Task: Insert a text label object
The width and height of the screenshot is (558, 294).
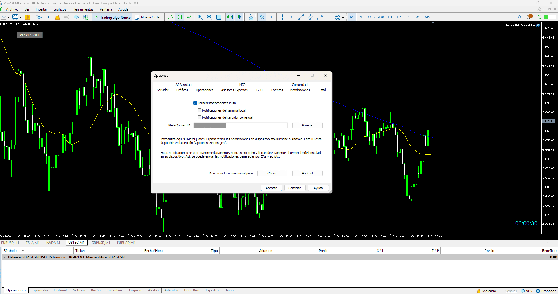Action: pos(329,17)
